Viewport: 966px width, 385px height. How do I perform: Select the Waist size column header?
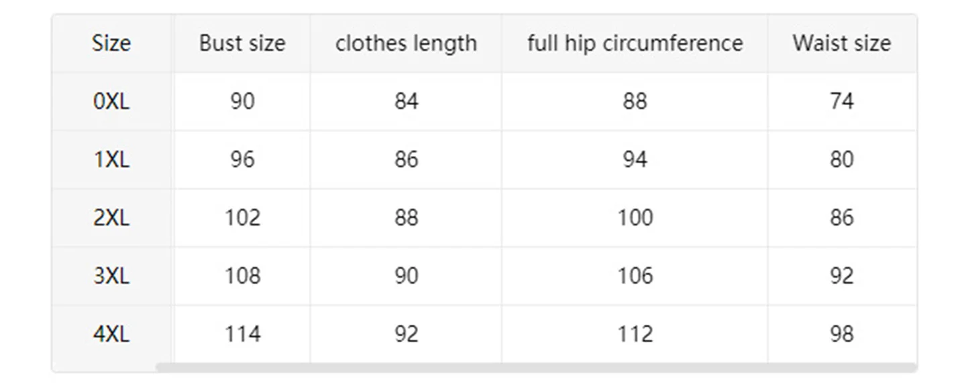coord(841,44)
